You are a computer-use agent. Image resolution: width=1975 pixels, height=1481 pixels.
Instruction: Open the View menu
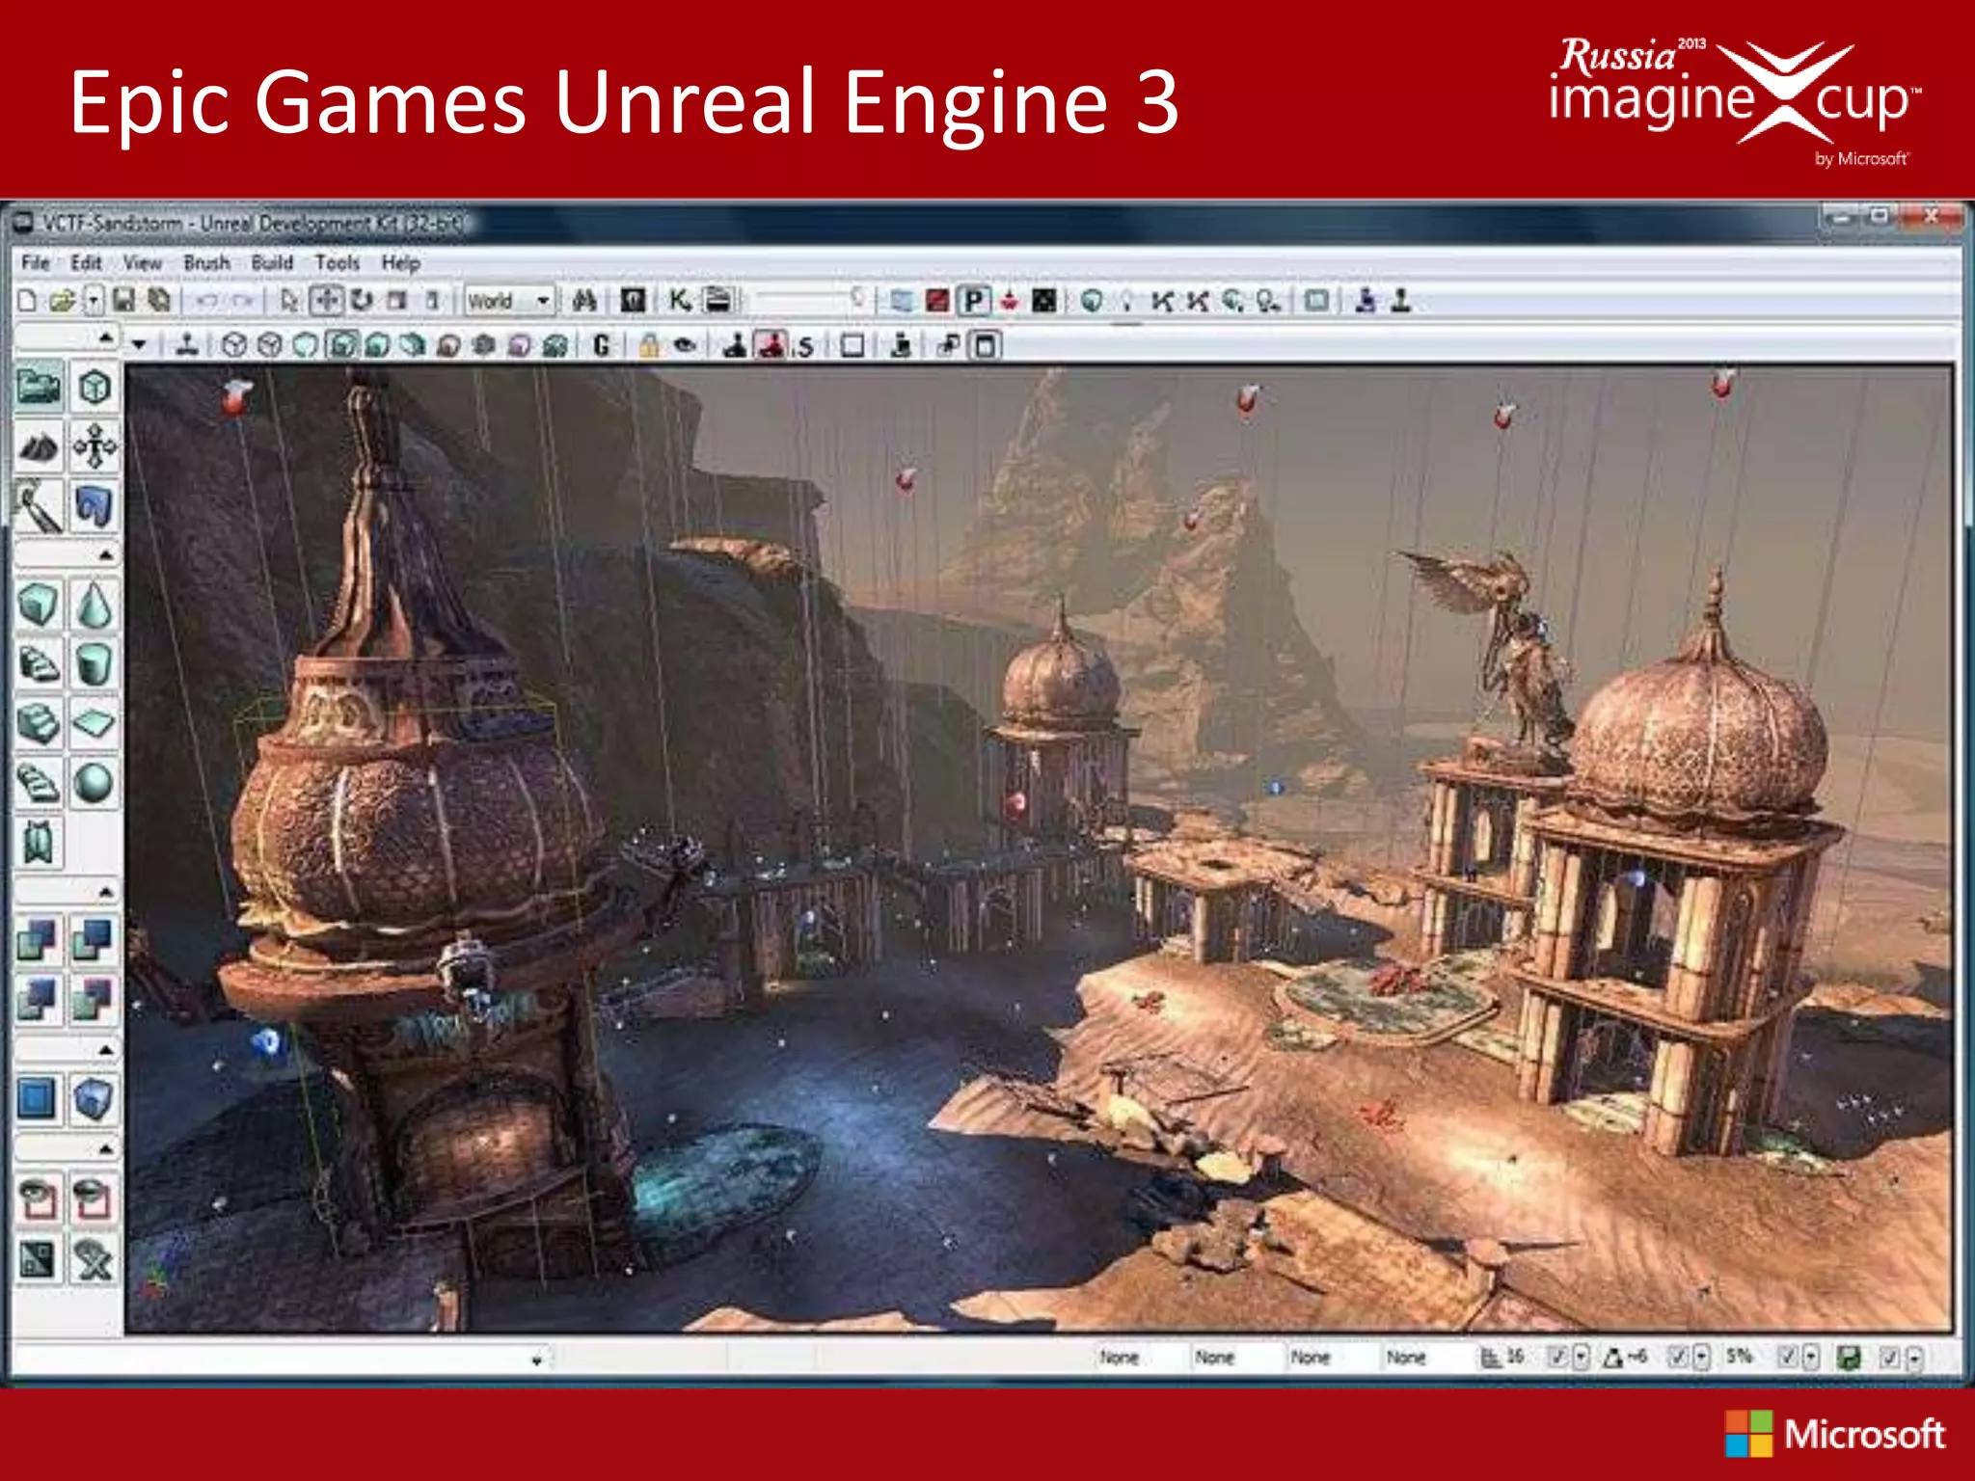click(x=142, y=262)
